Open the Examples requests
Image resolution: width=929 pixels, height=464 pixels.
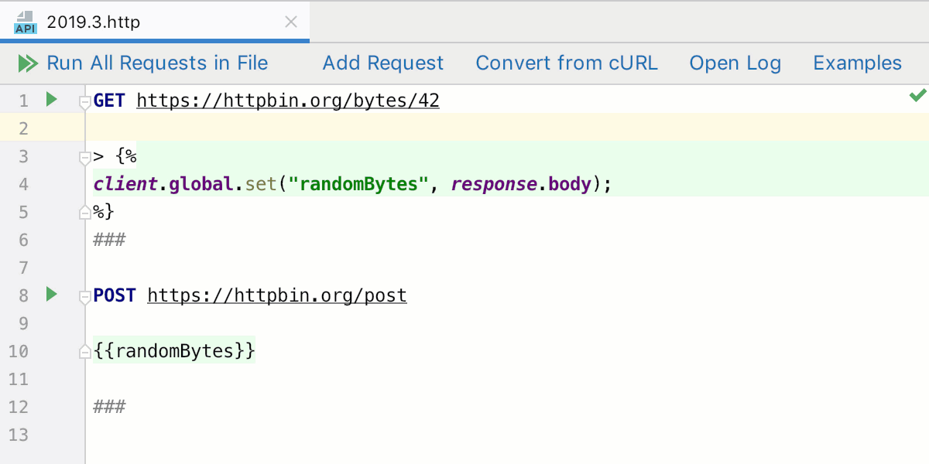(857, 63)
